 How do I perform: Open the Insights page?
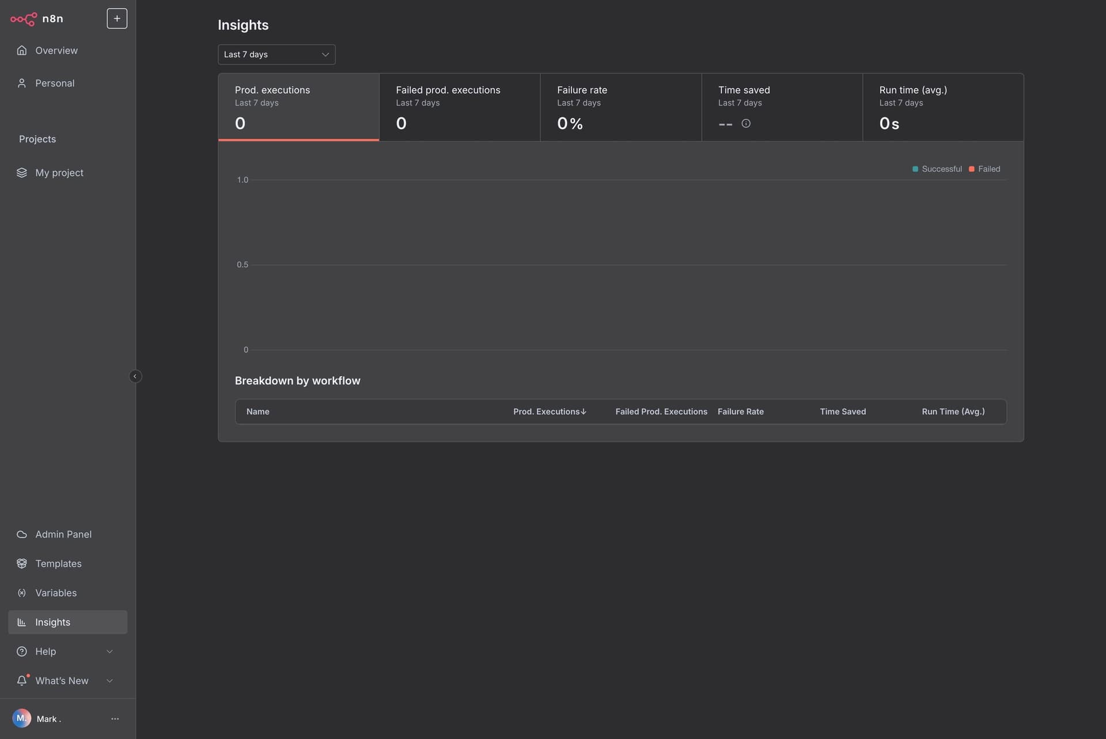click(68, 622)
